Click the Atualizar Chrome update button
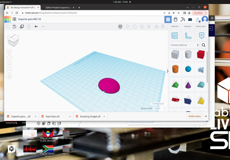The width and height of the screenshot is (230, 160). pyautogui.click(x=199, y=13)
